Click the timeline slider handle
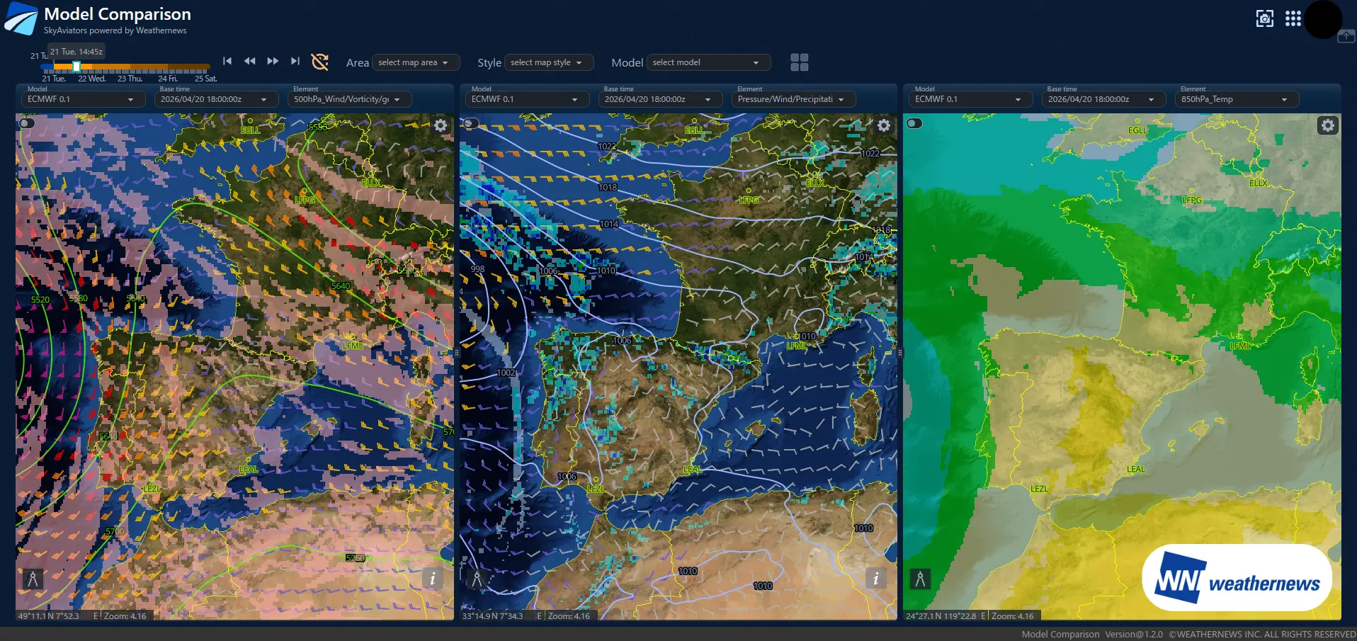This screenshot has height=641, width=1357. click(x=76, y=67)
